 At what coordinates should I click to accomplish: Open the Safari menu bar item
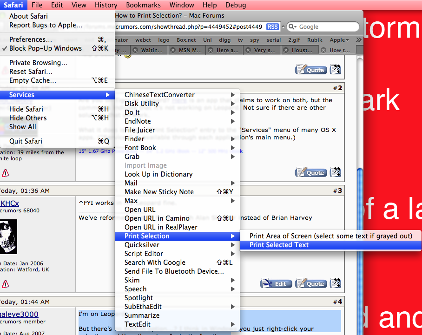(13, 5)
